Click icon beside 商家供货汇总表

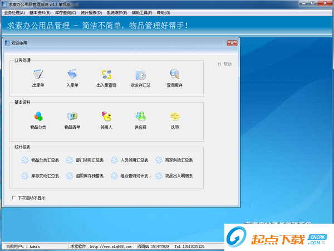point(159,160)
